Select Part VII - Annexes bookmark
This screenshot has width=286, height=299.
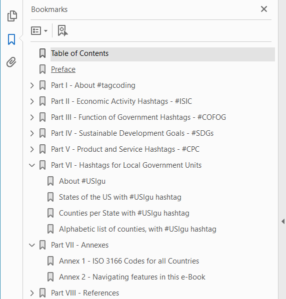tap(79, 245)
